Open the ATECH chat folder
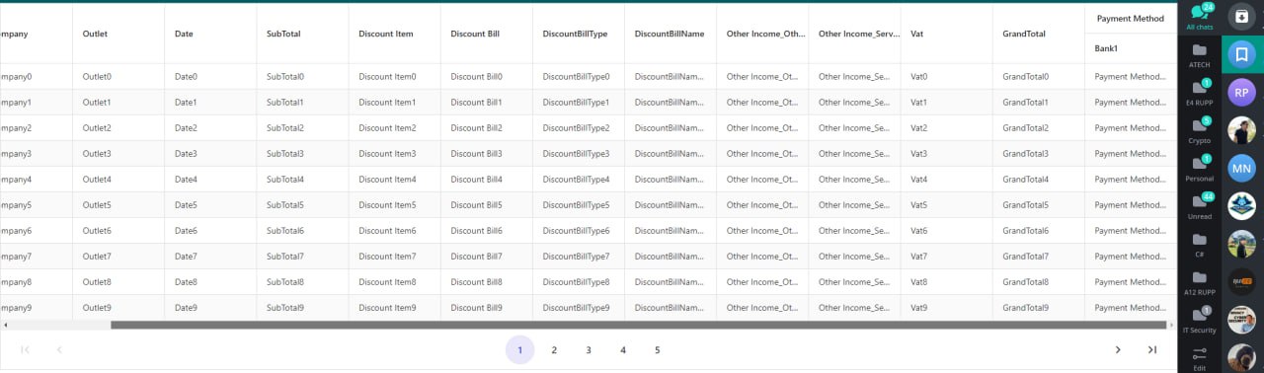Screen dimensions: 1264x373 click(1199, 54)
